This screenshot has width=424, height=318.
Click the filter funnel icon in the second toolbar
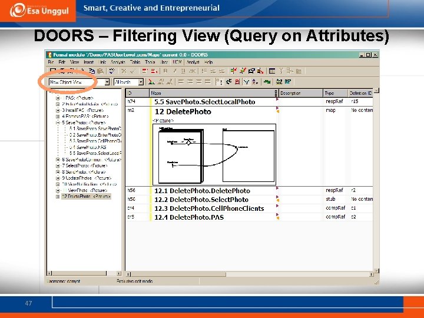coord(246,82)
